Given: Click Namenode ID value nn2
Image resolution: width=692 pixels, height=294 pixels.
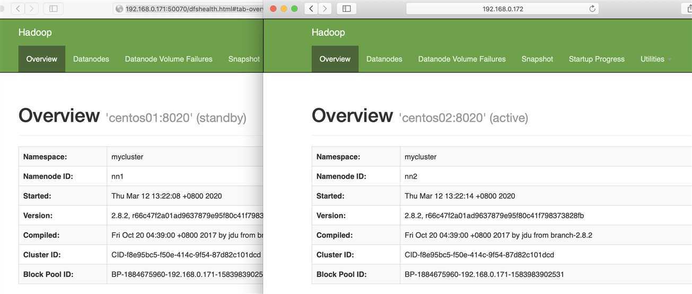Looking at the screenshot, I should tap(411, 176).
